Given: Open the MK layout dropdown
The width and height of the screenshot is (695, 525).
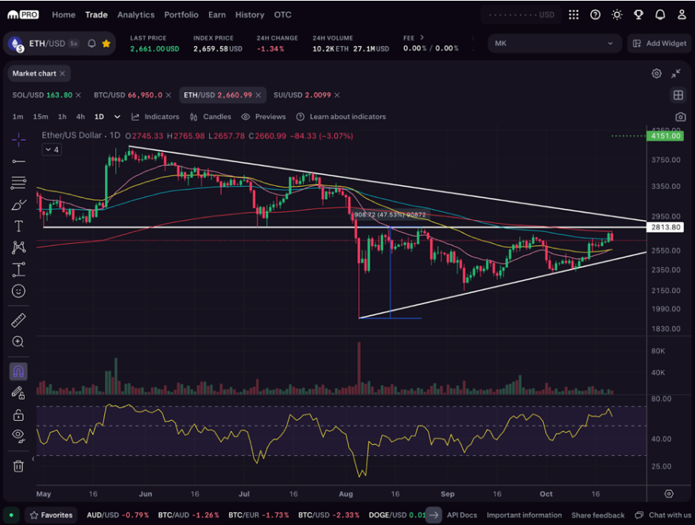Looking at the screenshot, I should [554, 44].
